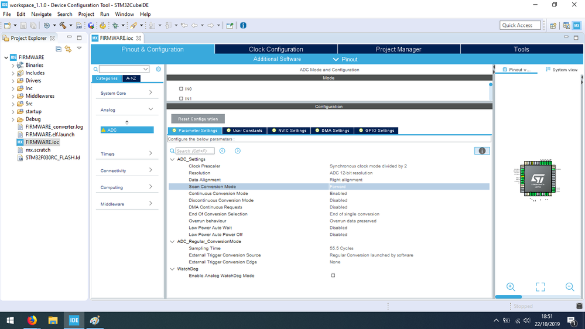Expand the Drivers folder in Project Explorer
This screenshot has width=585, height=329.
[x=13, y=81]
